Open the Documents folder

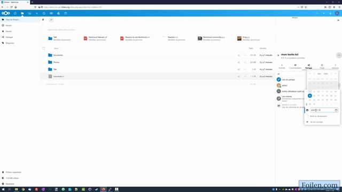[x=58, y=55]
